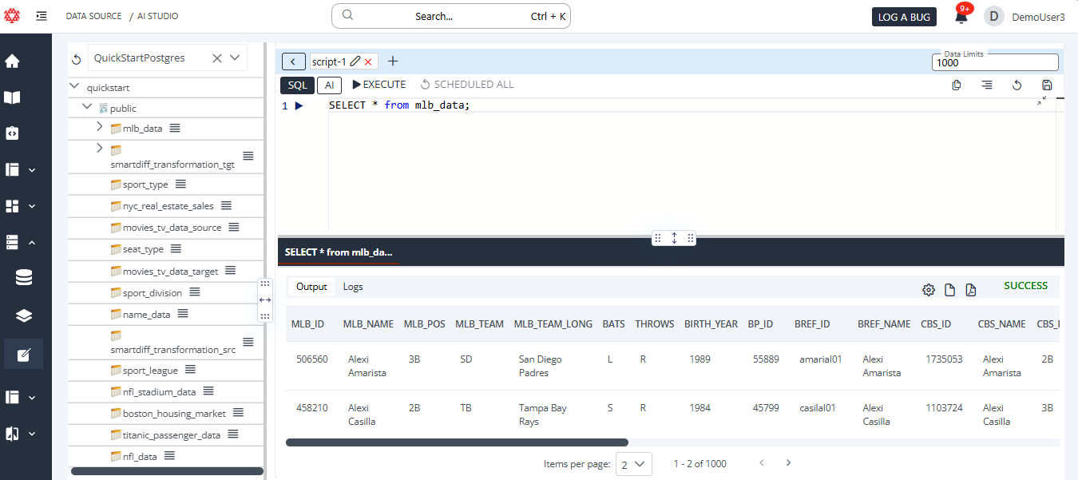Expand the mlb_data table node
Image resolution: width=1078 pixels, height=480 pixels.
click(100, 127)
